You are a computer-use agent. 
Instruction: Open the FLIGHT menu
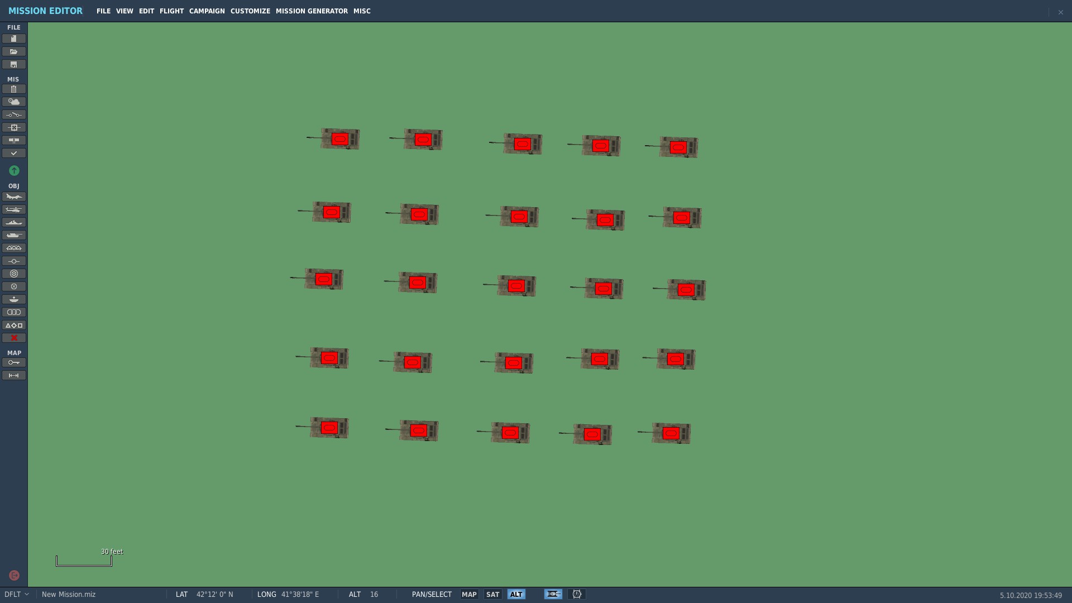(171, 11)
